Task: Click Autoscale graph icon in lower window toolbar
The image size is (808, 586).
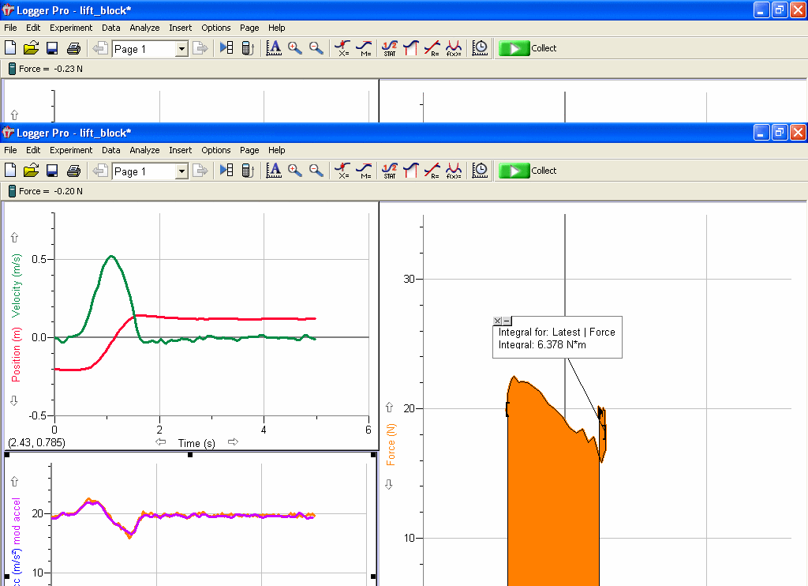Action: coord(274,171)
